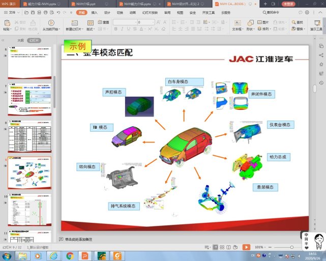Open the font color dropdown
The image size is (326, 261).
pos(144,29)
